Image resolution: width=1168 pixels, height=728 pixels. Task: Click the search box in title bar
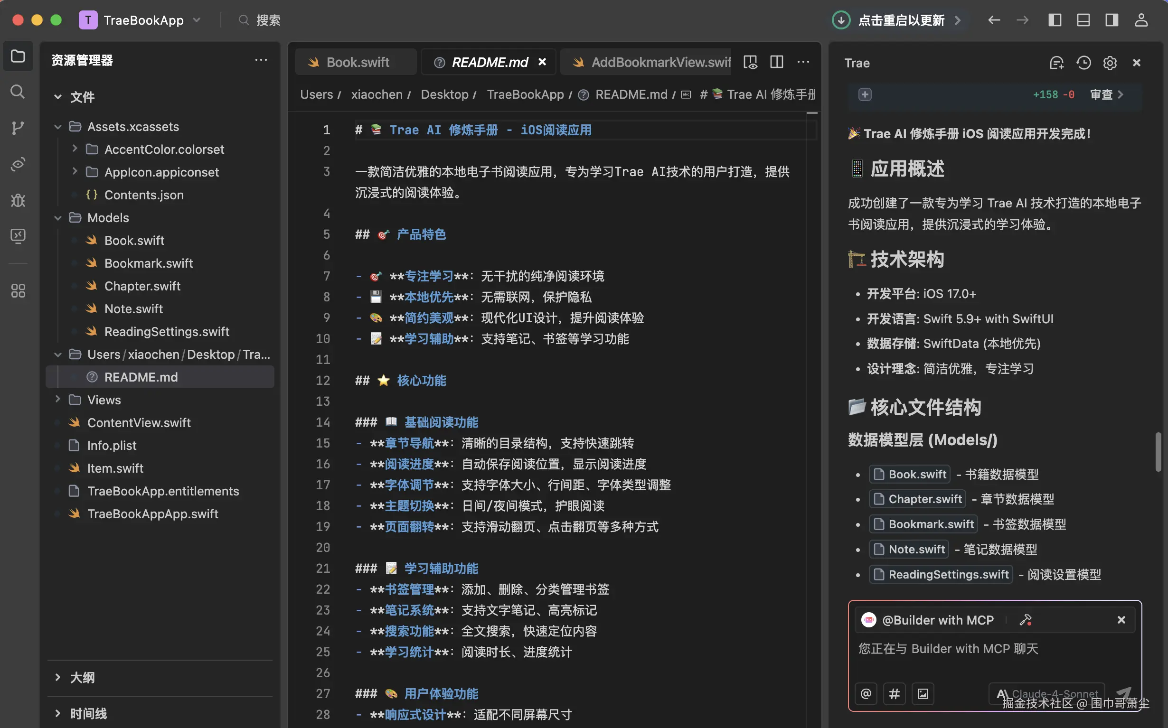click(260, 20)
